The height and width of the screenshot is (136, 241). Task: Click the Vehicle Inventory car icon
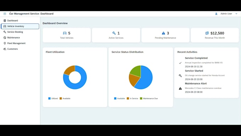coord(5,26)
